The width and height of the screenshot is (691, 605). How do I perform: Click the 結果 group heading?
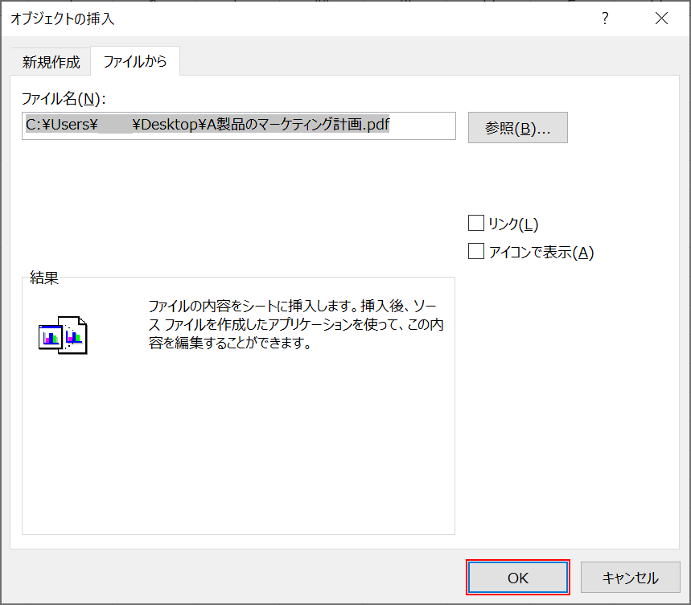point(44,278)
